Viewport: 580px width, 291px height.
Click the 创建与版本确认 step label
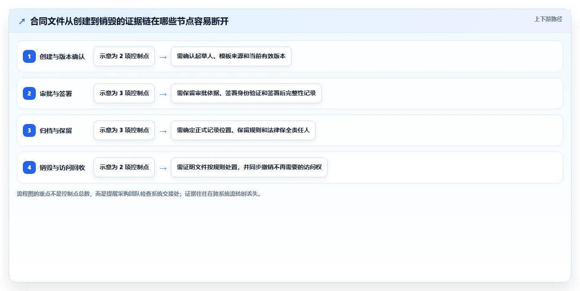(62, 56)
